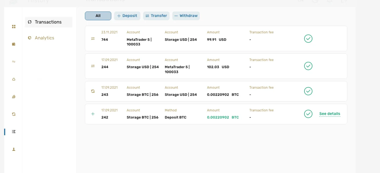
Task: Click the green checkmark on transaction 242
Action: (x=308, y=114)
